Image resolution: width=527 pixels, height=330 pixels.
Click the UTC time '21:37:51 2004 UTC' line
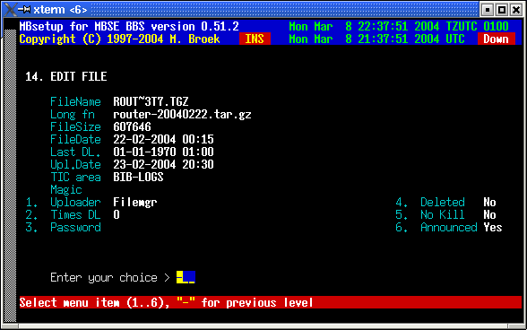click(376, 39)
